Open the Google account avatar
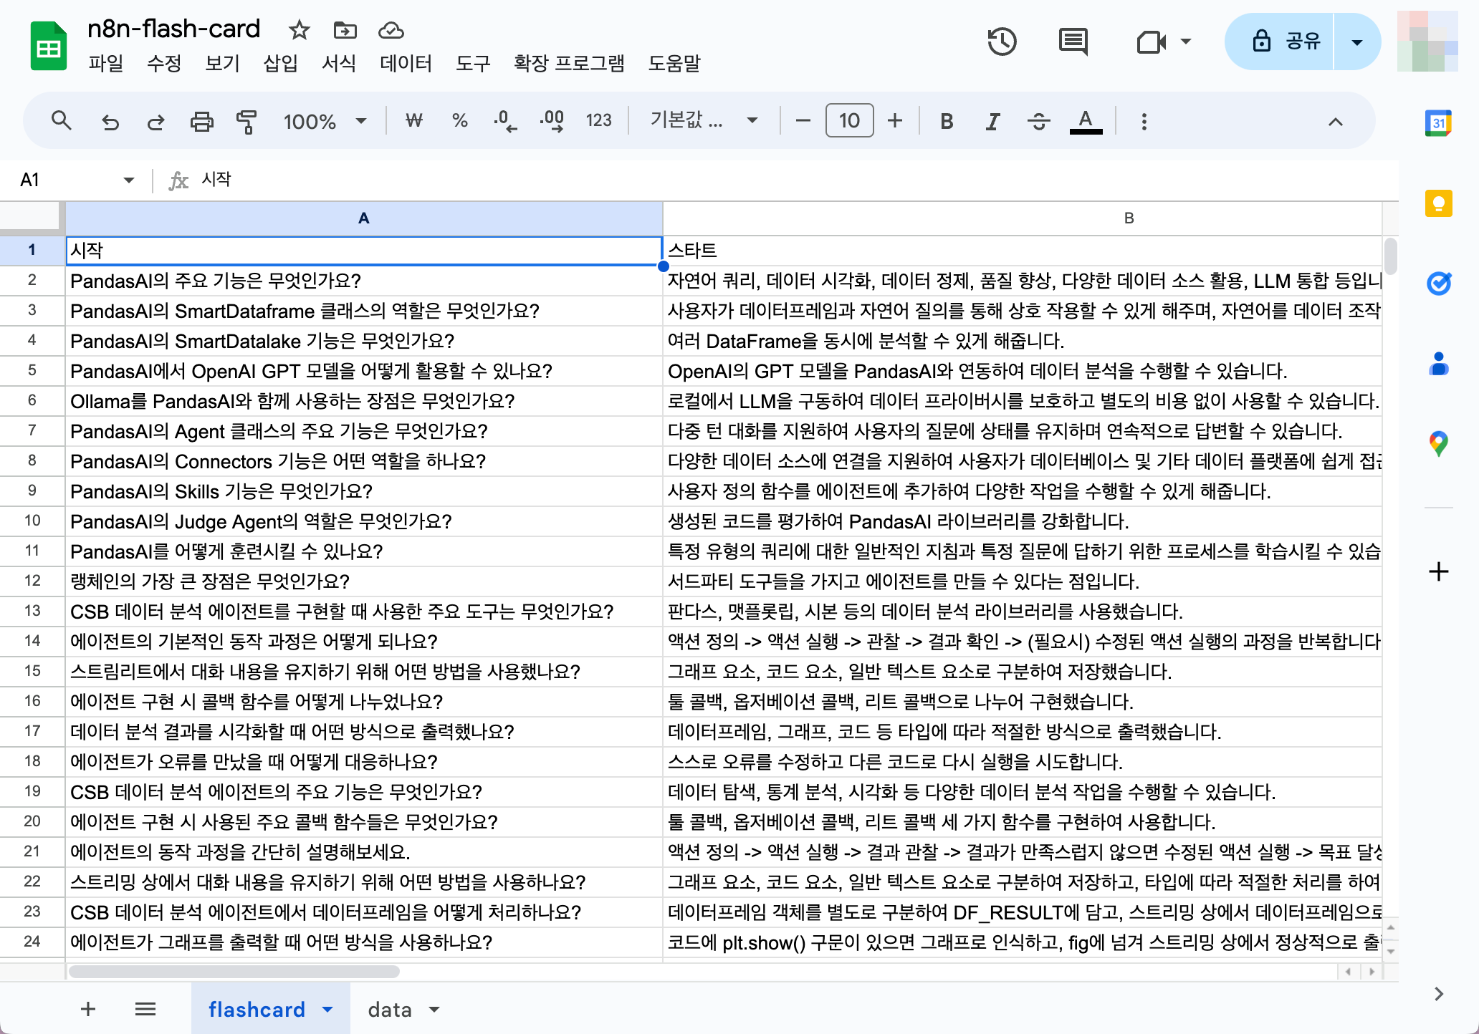 pos(1427,42)
